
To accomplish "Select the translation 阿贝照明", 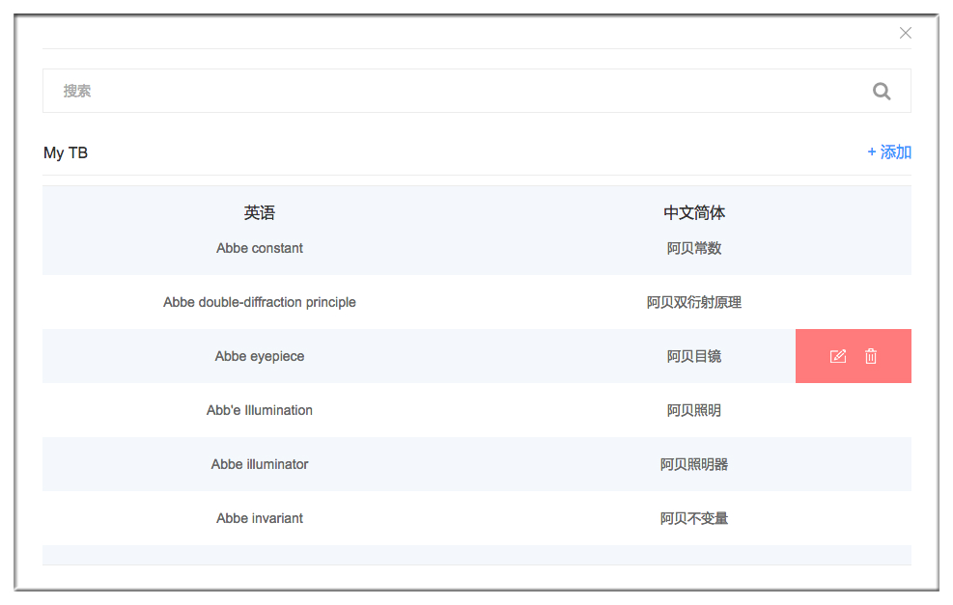I will [694, 410].
